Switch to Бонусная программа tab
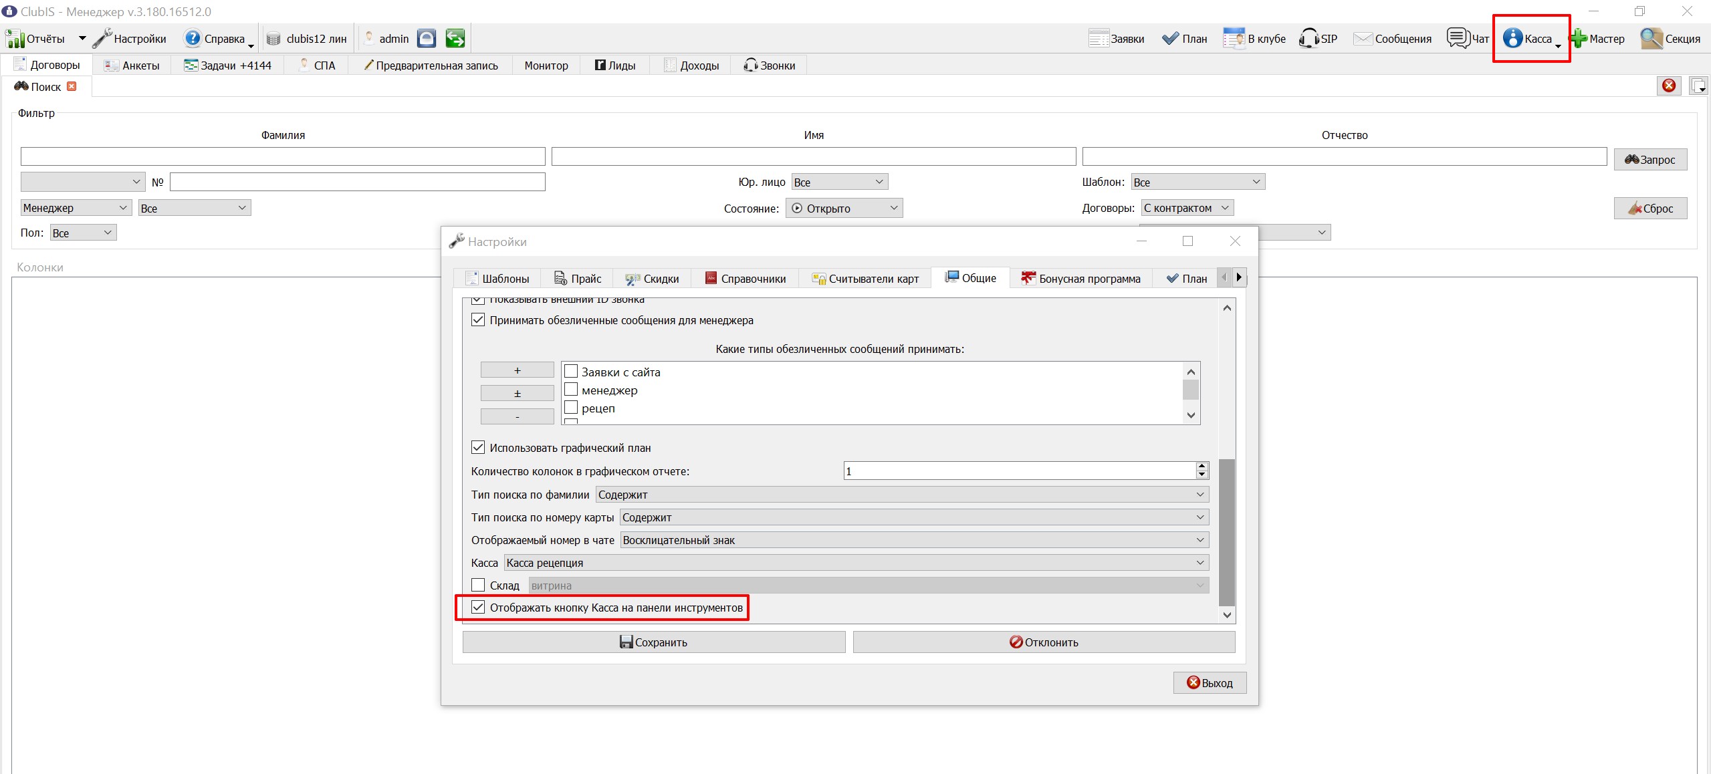Image resolution: width=1711 pixels, height=774 pixels. 1080,279
